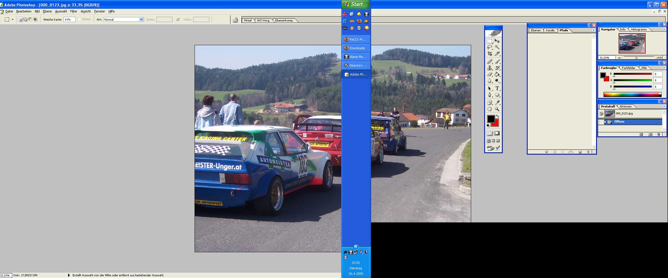Viewport: 668px width, 278px height.
Task: Select the Type tool
Action: click(x=497, y=89)
